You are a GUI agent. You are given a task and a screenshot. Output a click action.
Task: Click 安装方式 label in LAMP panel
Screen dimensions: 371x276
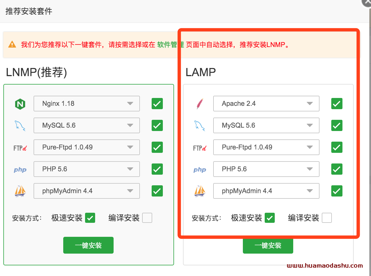pyautogui.click(x=206, y=218)
